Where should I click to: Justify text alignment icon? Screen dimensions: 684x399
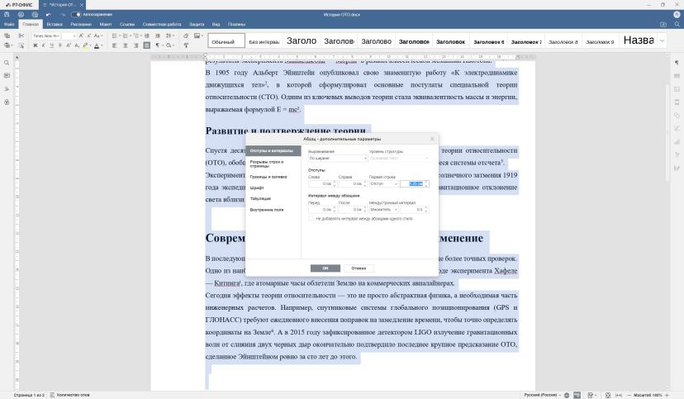point(147,45)
